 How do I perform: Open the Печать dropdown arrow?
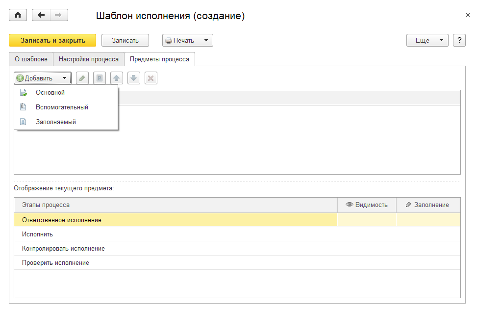[x=206, y=40]
